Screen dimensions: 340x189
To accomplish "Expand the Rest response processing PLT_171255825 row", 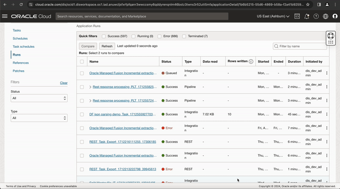I will 90,87.
